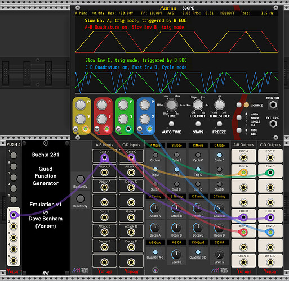Click the Decay A input jack
This screenshot has height=281, width=289.
pyautogui.click(x=104, y=187)
